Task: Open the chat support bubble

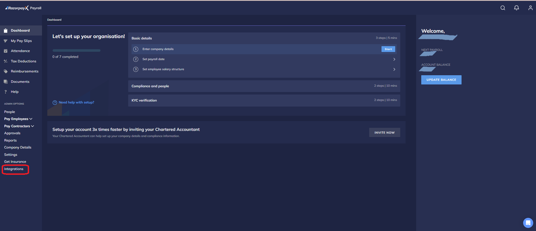Action: click(x=528, y=223)
